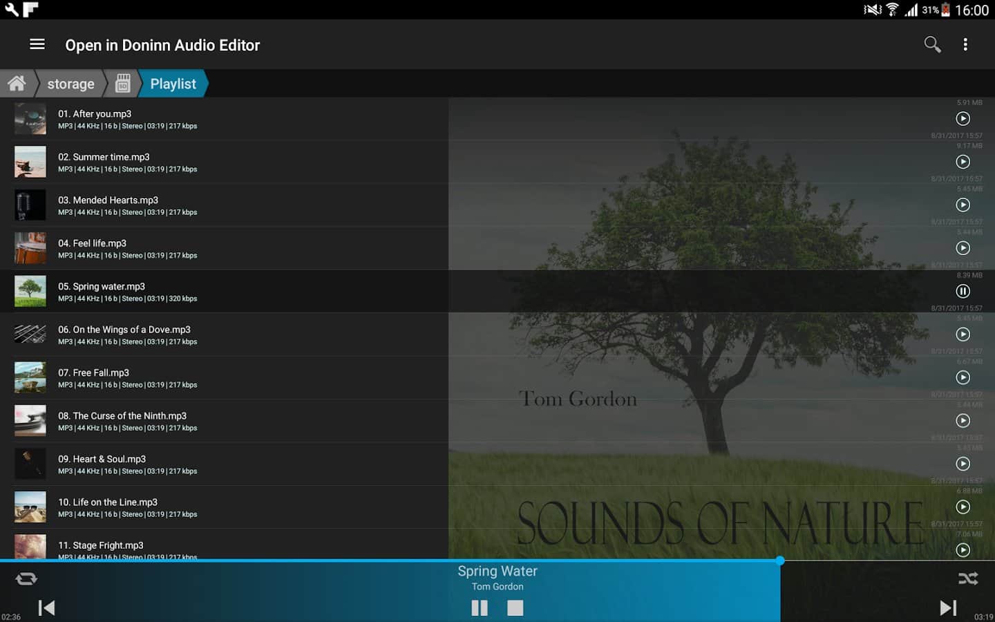Tap the 02. Summer time.mp3 album thumbnail
Screen dimensions: 995x622
pyautogui.click(x=30, y=162)
